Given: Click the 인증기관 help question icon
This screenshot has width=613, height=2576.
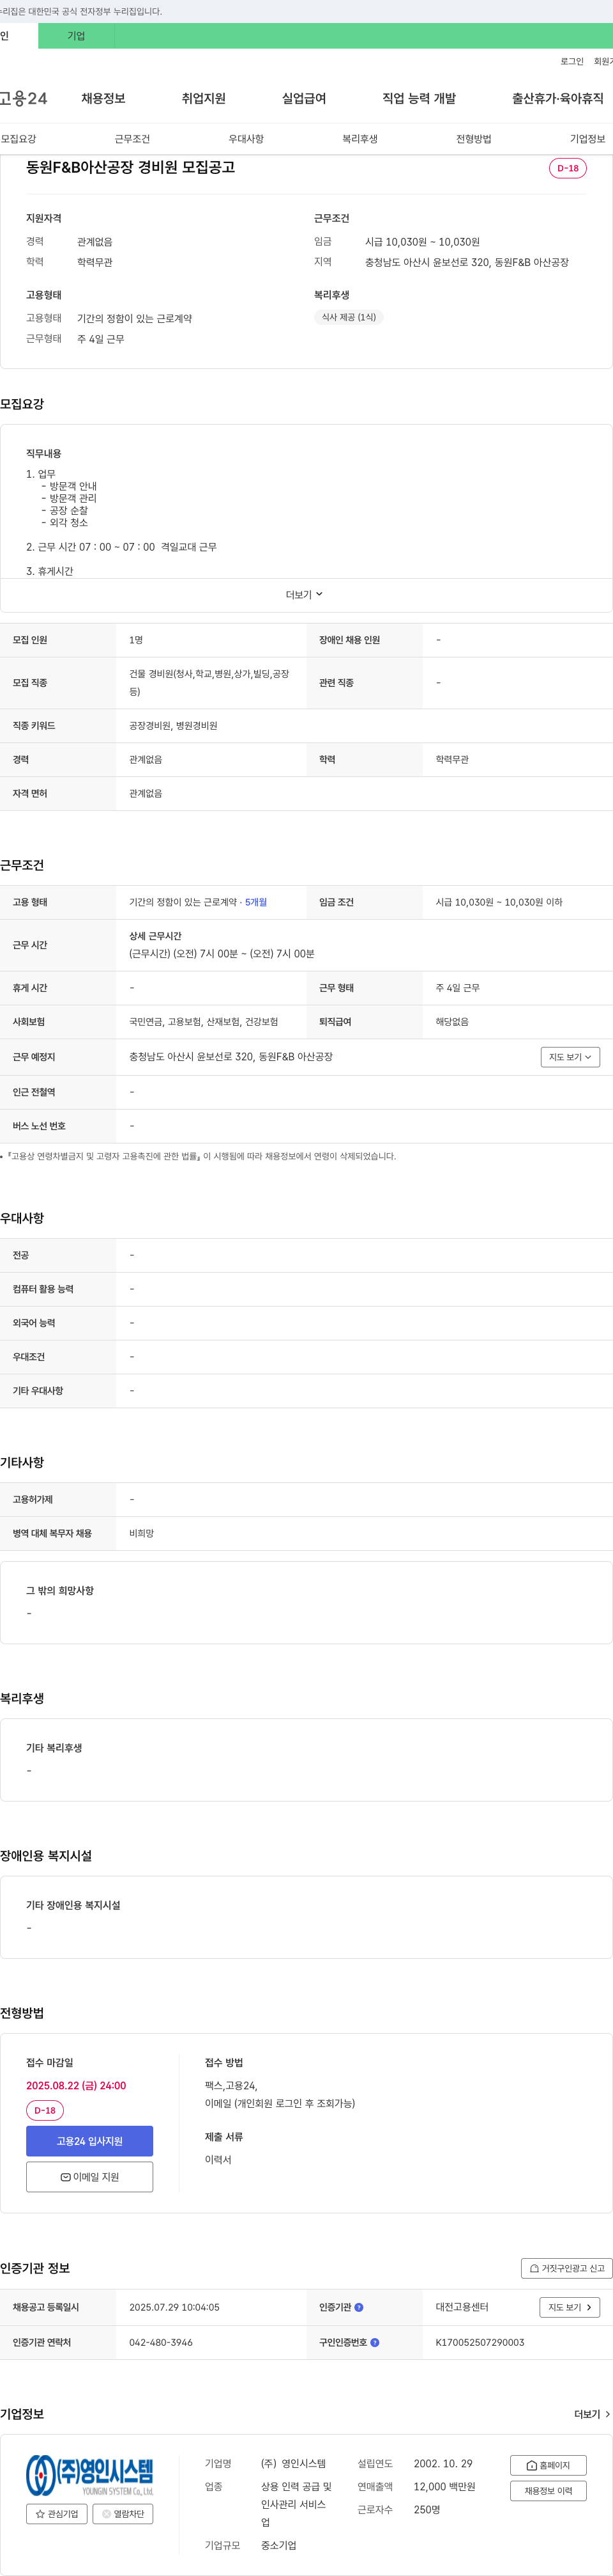Looking at the screenshot, I should click(x=359, y=2307).
